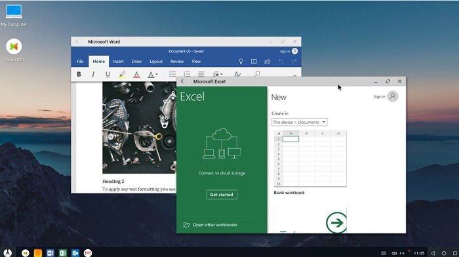Go back in Microsoft Excel window
This screenshot has width=459, height=257.
[182, 81]
